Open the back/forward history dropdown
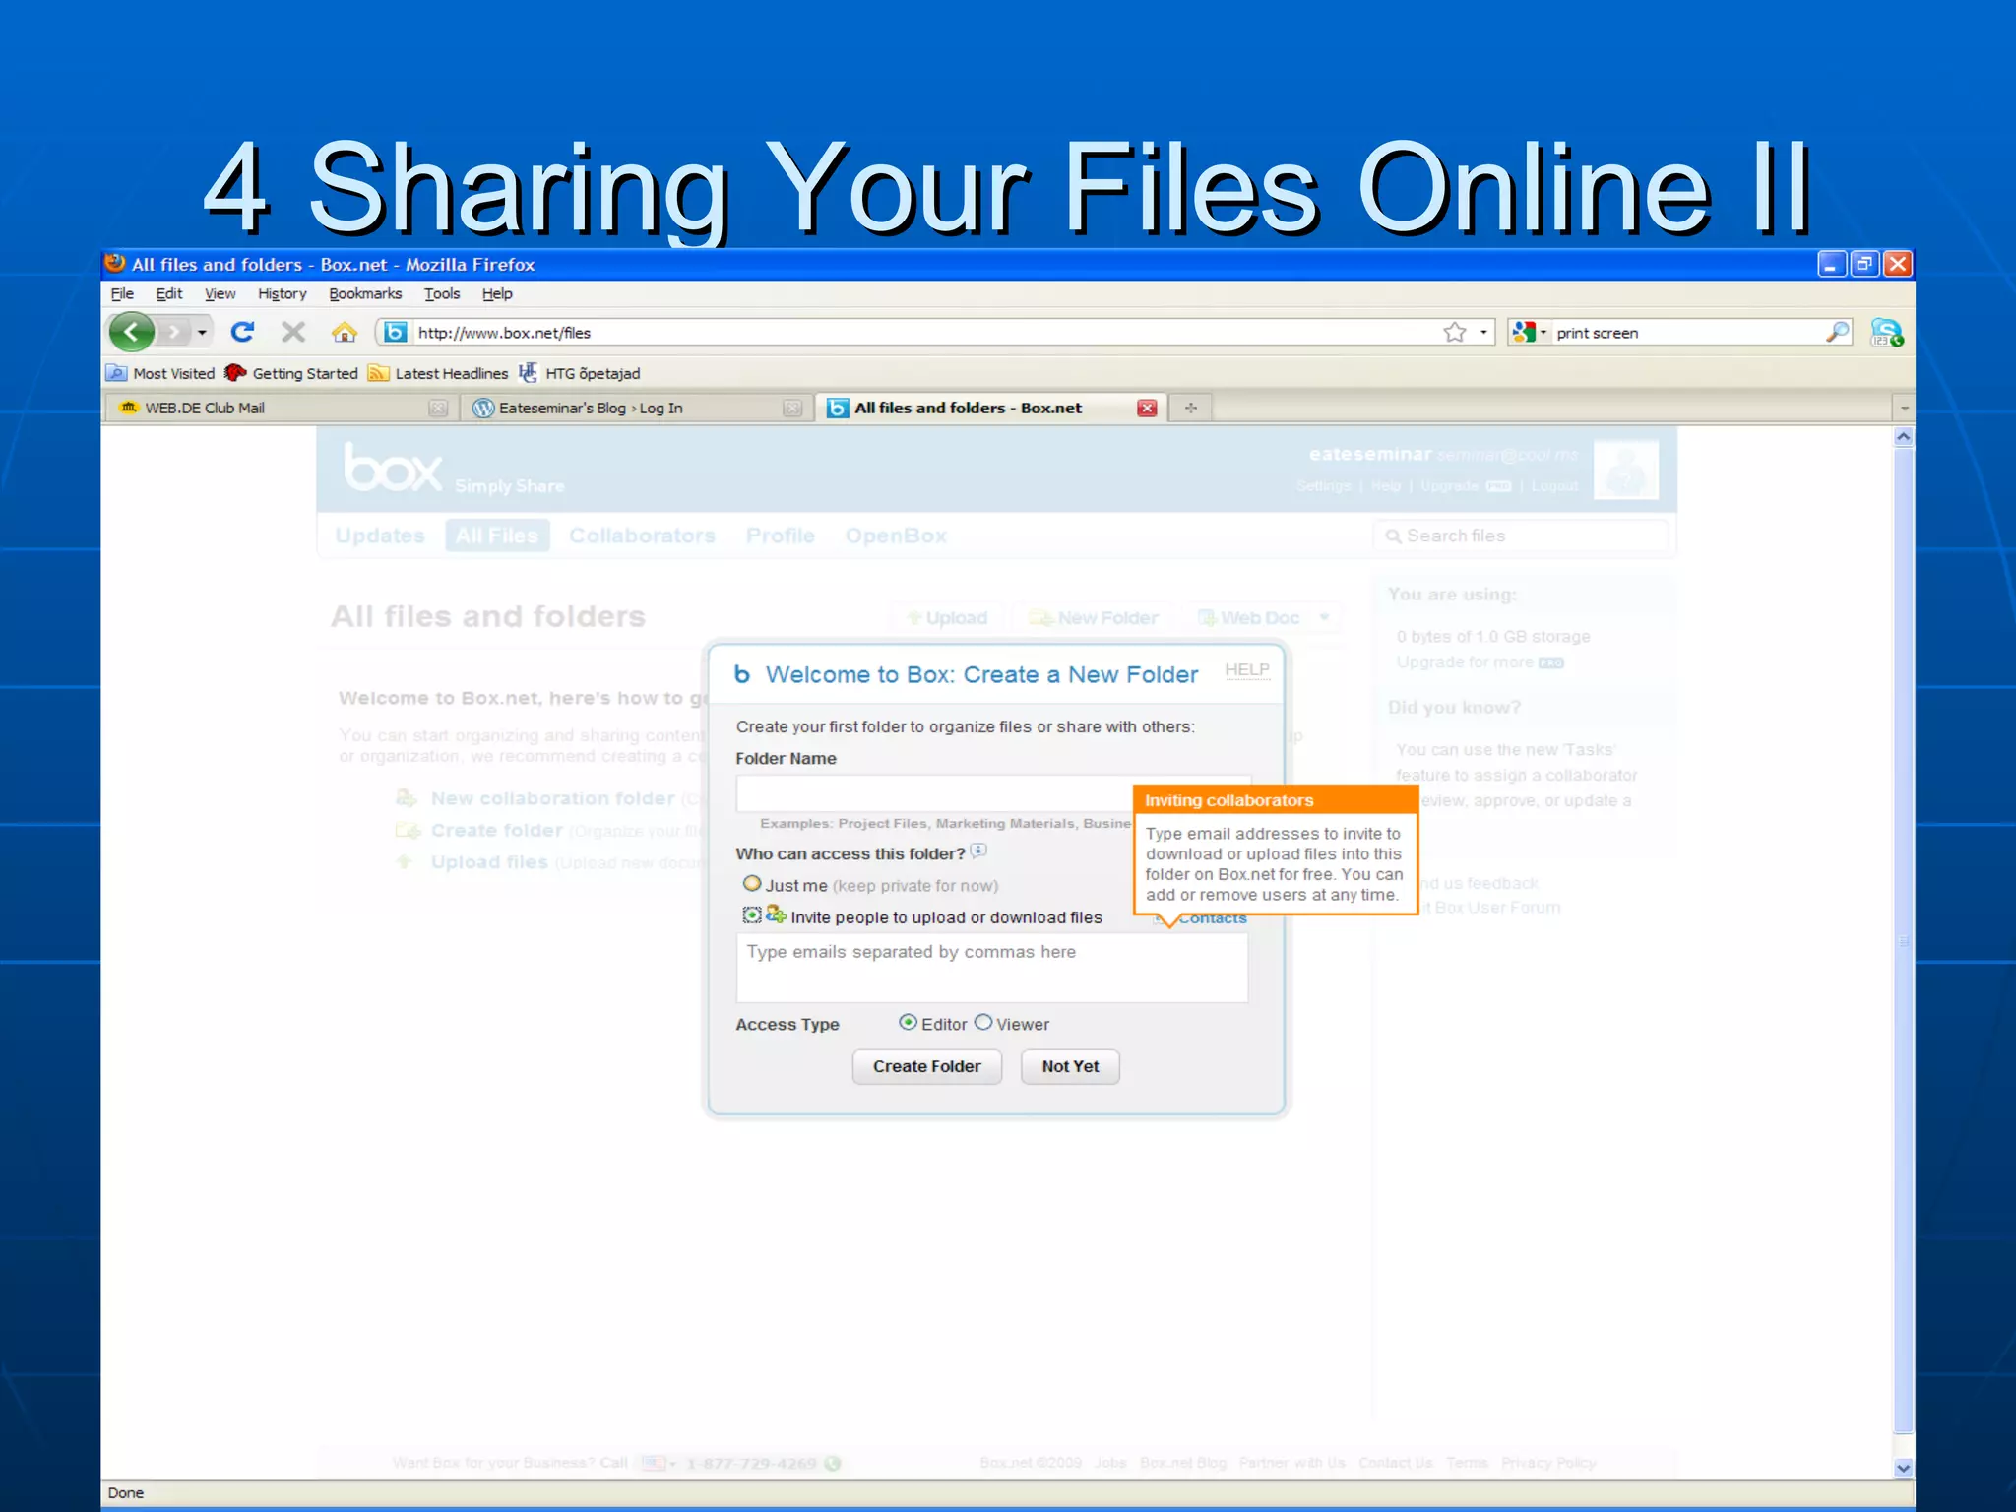 [202, 332]
